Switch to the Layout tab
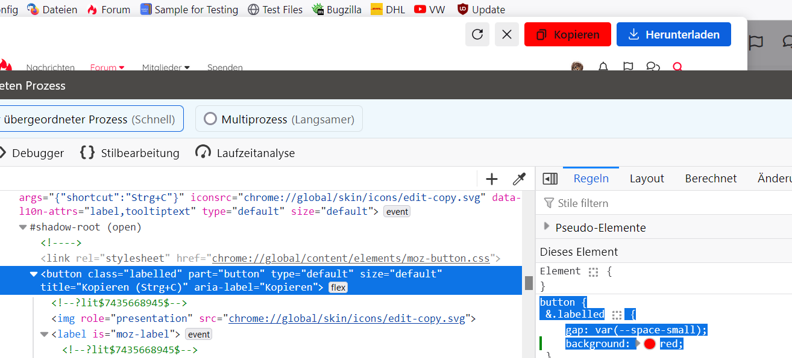The height and width of the screenshot is (358, 792). 646,179
